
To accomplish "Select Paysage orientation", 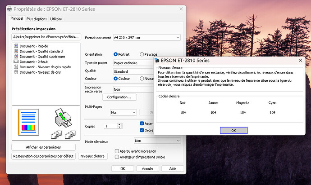I will pos(142,54).
